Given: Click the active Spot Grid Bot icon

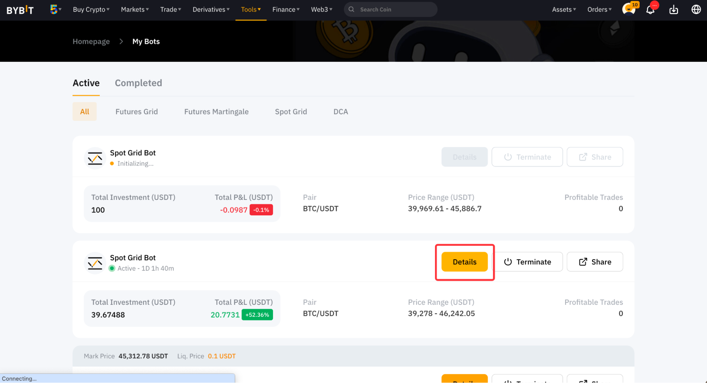Looking at the screenshot, I should [95, 263].
